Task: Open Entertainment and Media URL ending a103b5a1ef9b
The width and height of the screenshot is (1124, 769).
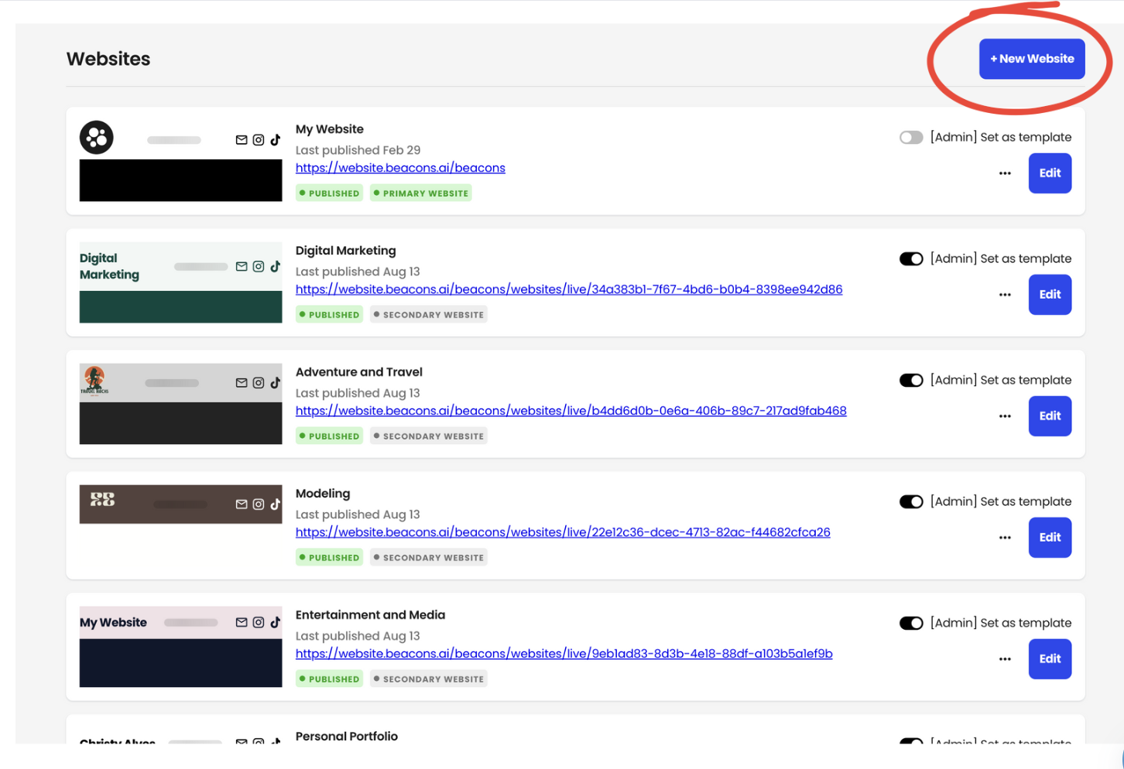Action: pos(564,654)
